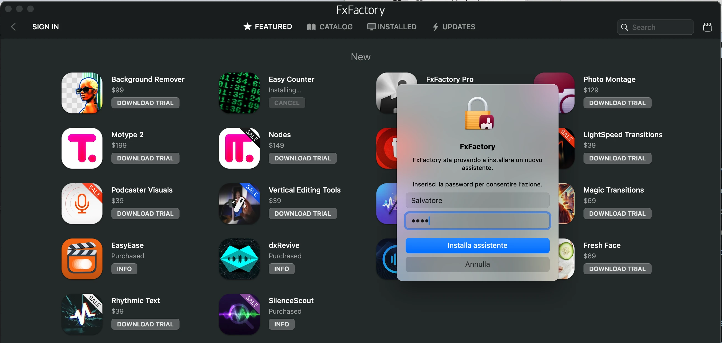Download trial of Vertical Editing Tools
The width and height of the screenshot is (722, 343).
(303, 214)
